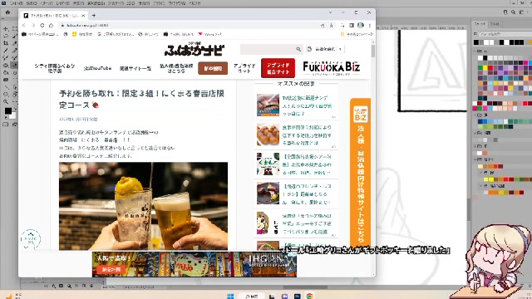Select the Move tool in Photoshop toolbar

click(6, 29)
